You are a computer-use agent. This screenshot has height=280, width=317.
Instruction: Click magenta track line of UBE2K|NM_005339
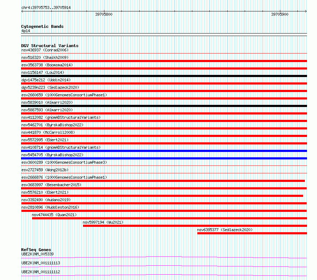tap(164, 257)
